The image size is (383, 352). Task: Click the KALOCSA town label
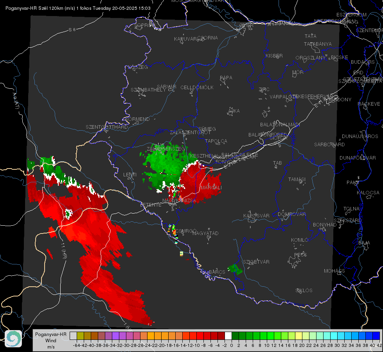click(368, 193)
